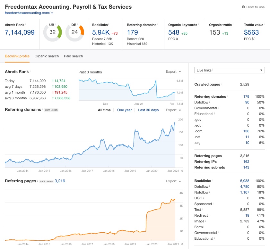
Task: Click the Dofollow backlinks count 4,780
Action: click(x=245, y=187)
